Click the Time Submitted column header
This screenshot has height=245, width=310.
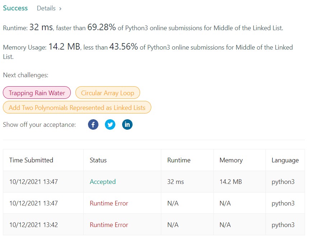(31, 160)
